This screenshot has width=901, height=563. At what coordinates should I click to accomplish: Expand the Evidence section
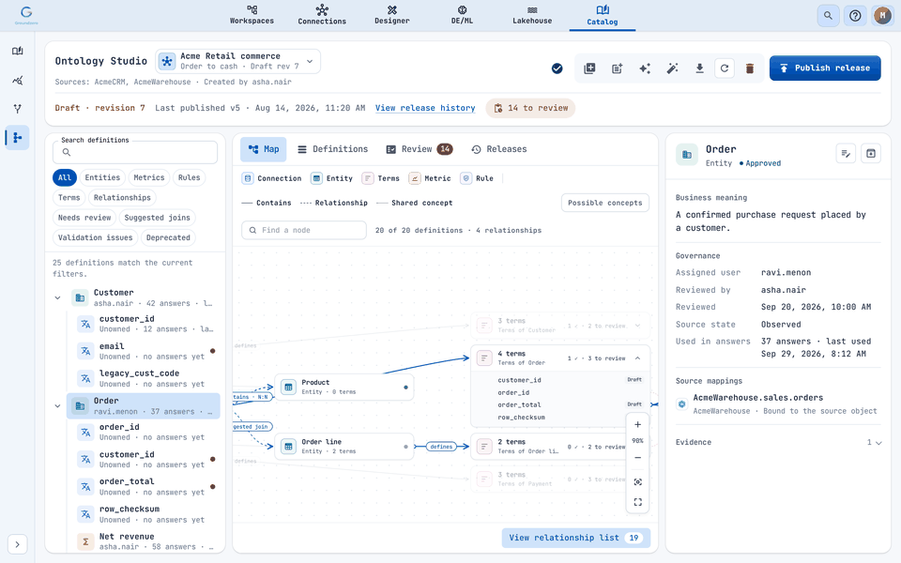click(x=778, y=442)
